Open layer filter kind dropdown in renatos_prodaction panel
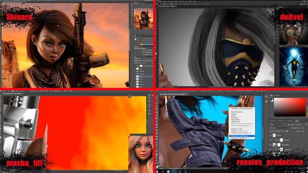 click(x=278, y=125)
